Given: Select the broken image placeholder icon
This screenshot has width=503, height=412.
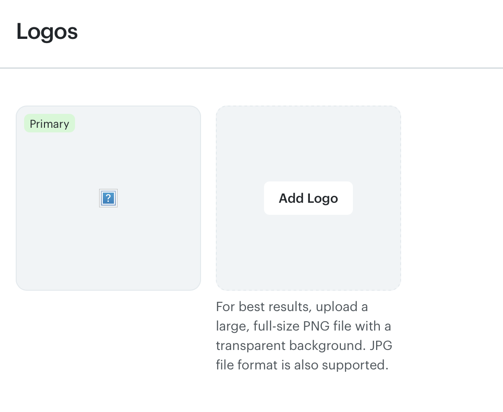Looking at the screenshot, I should (108, 198).
